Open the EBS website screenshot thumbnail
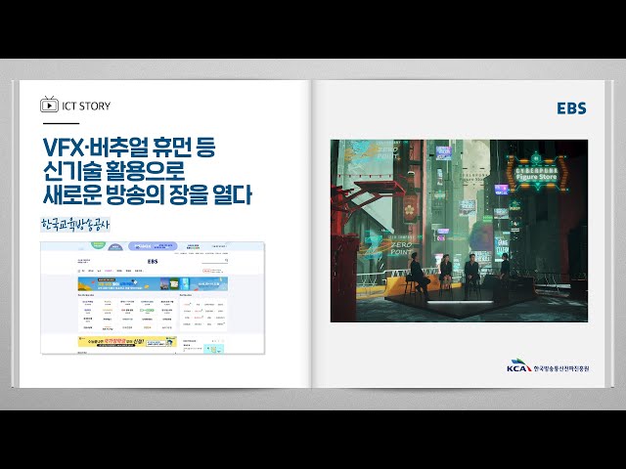 (153, 297)
